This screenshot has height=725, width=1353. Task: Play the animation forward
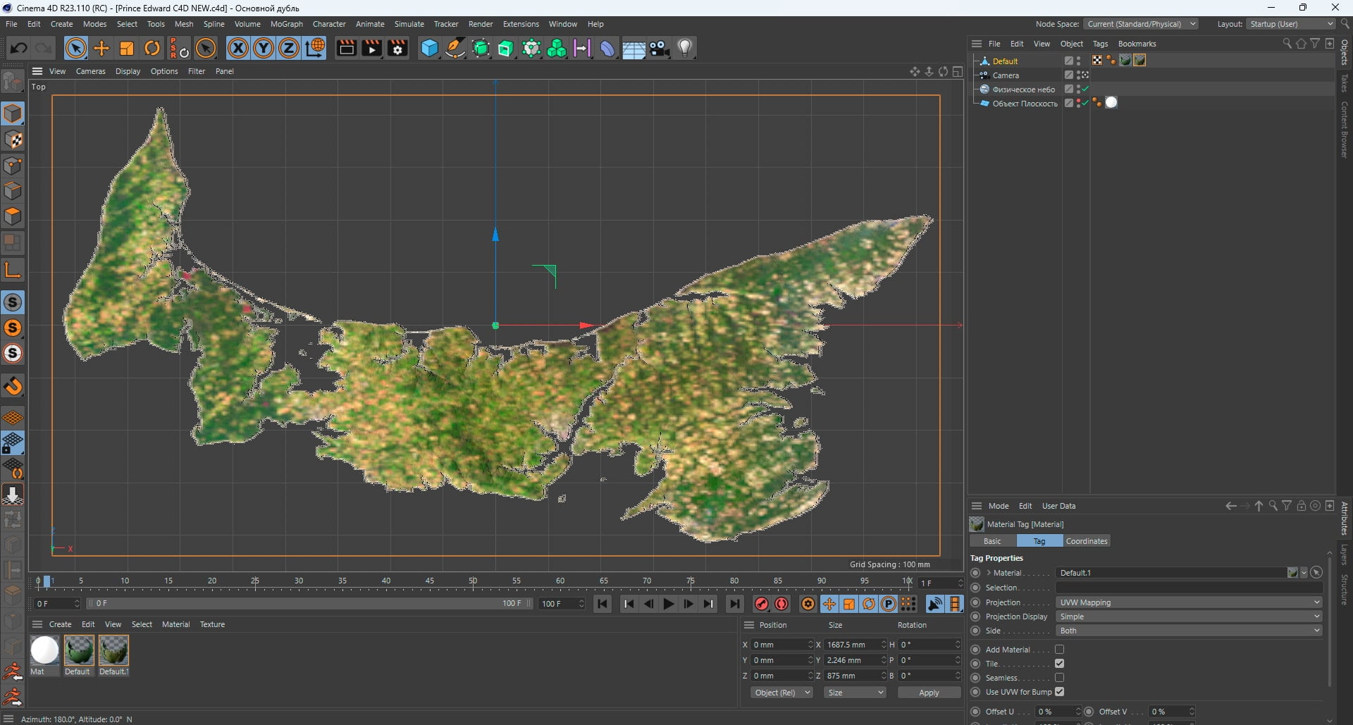click(668, 604)
